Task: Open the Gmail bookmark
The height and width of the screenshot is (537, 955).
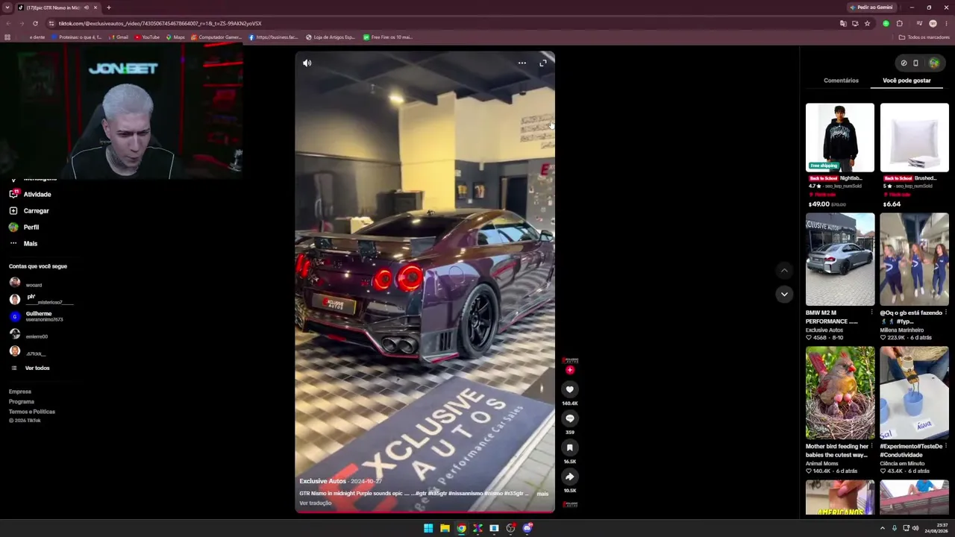Action: click(119, 37)
